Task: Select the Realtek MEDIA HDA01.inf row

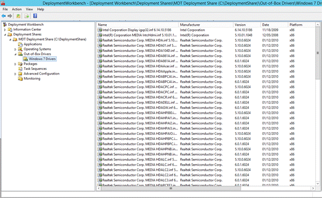Action: point(206,45)
